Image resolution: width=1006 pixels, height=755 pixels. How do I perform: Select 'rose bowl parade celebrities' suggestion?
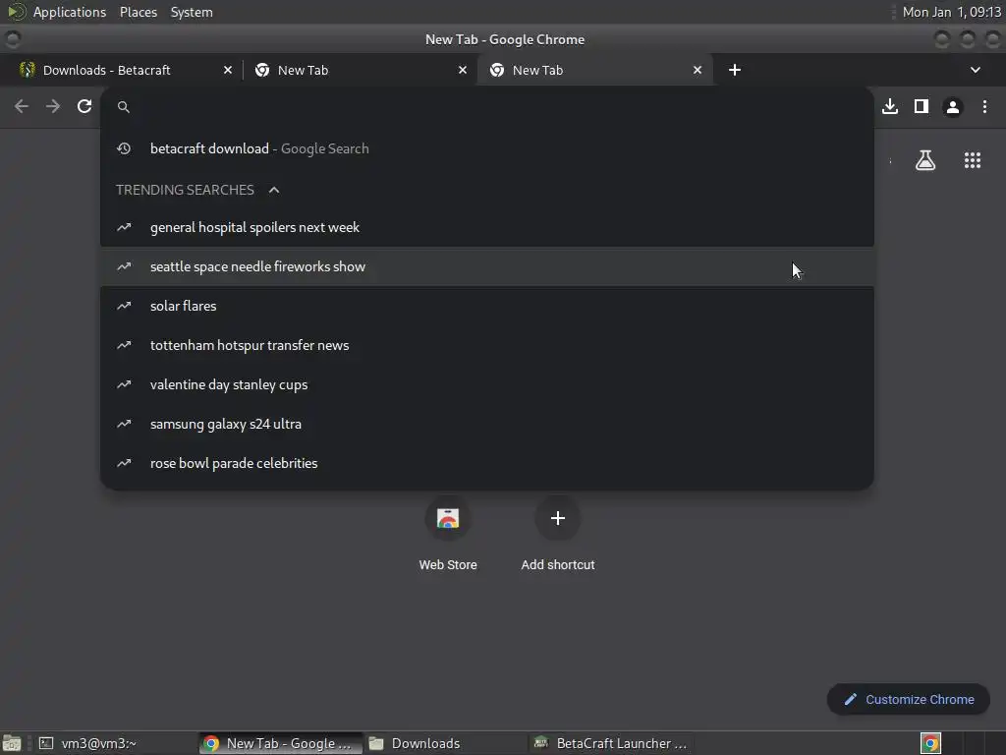point(487,464)
